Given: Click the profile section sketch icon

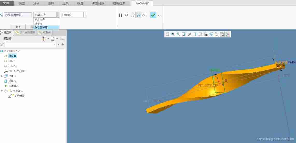Looking at the screenshot, I should [x=1, y=15].
